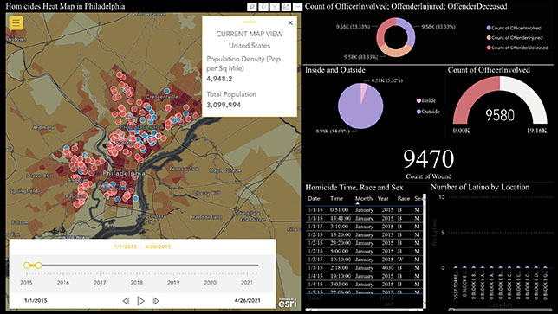558x314 pixels.
Task: Open the yellow hamburger menu on the map
Action: (x=16, y=22)
